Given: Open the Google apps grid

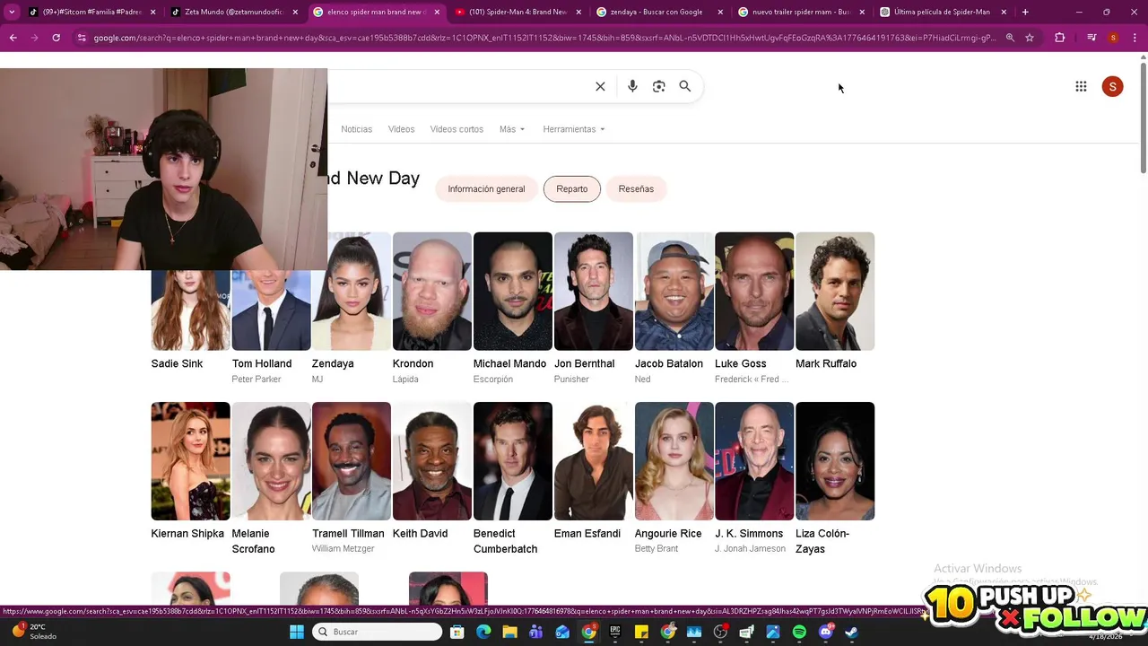Looking at the screenshot, I should (1081, 86).
